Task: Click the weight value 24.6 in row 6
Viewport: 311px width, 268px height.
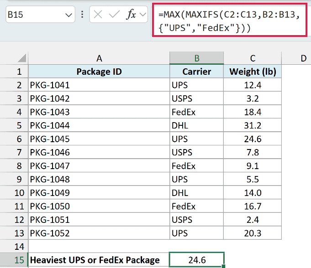Action: pos(253,139)
